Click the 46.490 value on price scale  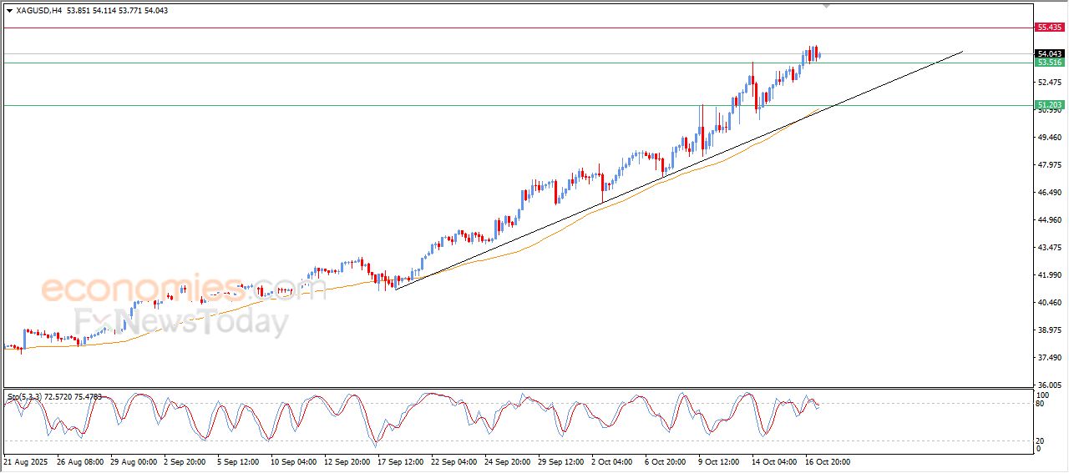1048,193
